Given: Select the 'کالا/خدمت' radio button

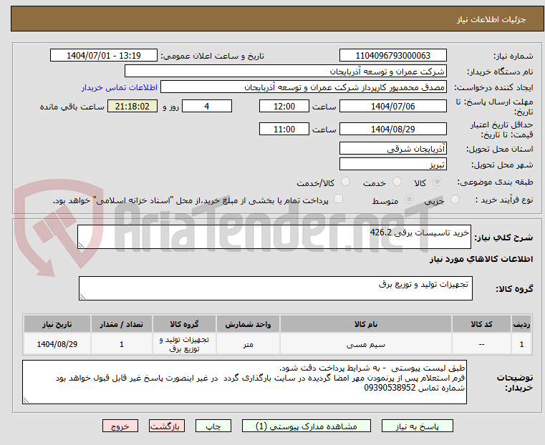Looking at the screenshot, I should pyautogui.click(x=345, y=182).
